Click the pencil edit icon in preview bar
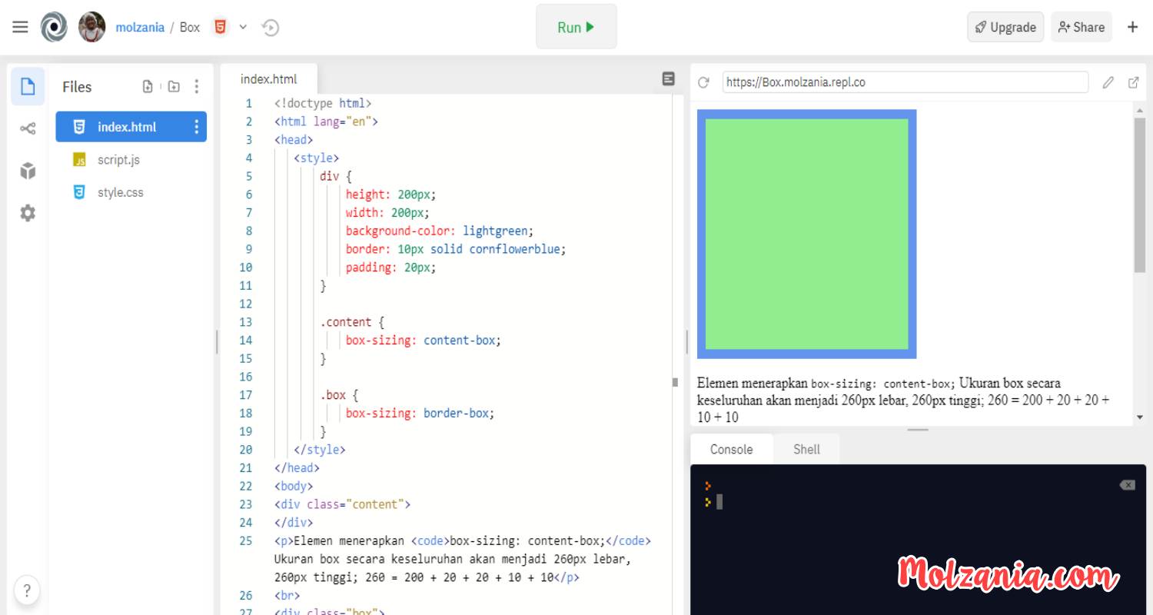 click(x=1108, y=82)
